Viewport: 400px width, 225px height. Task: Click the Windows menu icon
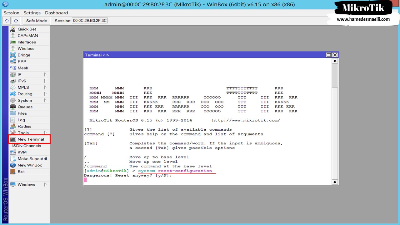tap(13, 184)
